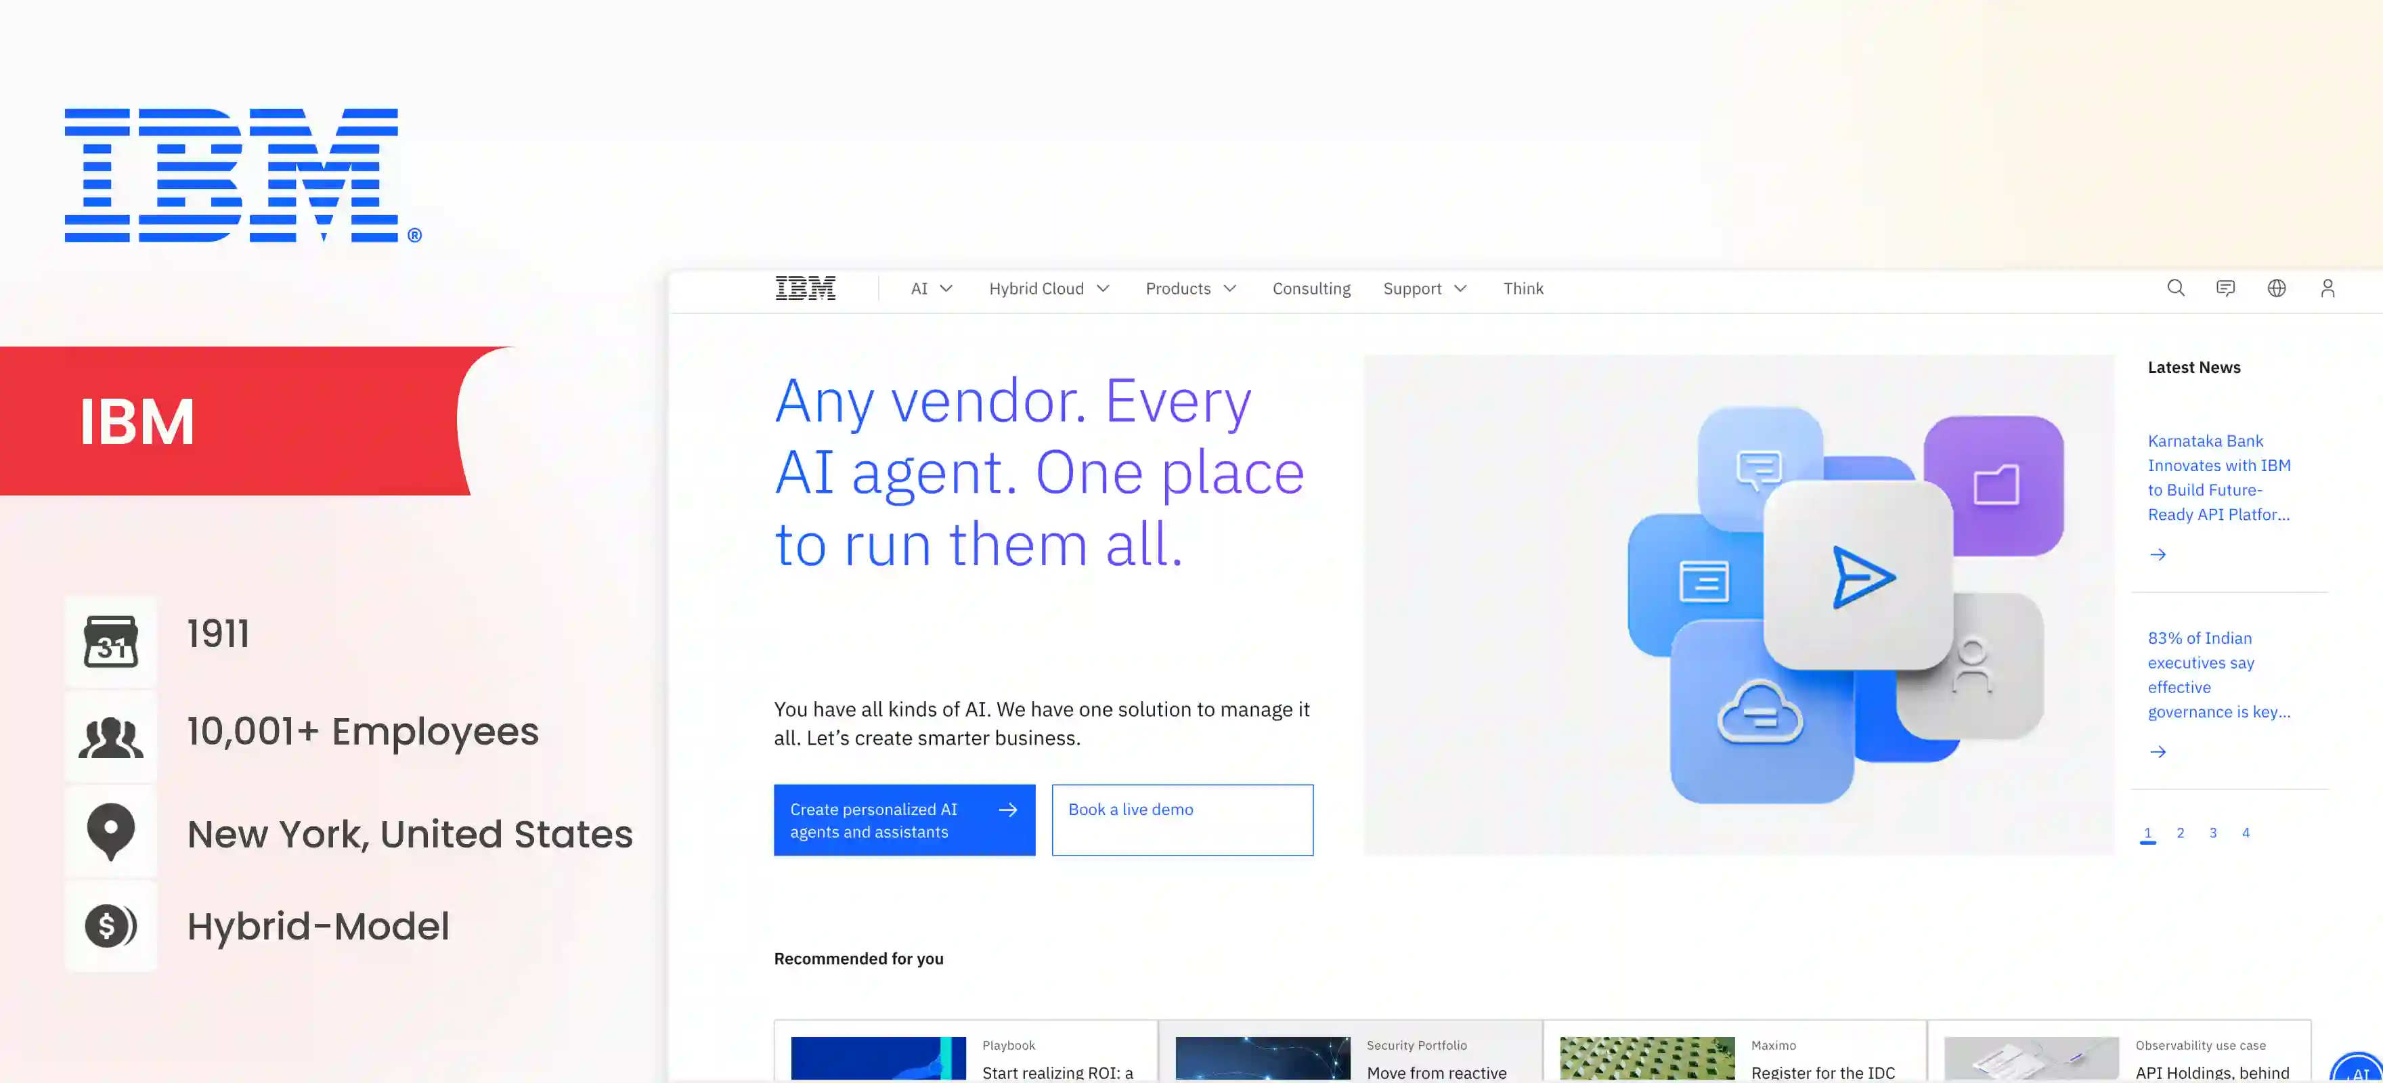Click Create personalized AI agents and assistants
This screenshot has height=1083, width=2383.
pyautogui.click(x=904, y=820)
